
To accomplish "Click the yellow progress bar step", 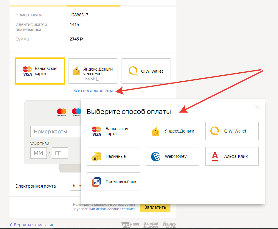I will click(93, 6).
